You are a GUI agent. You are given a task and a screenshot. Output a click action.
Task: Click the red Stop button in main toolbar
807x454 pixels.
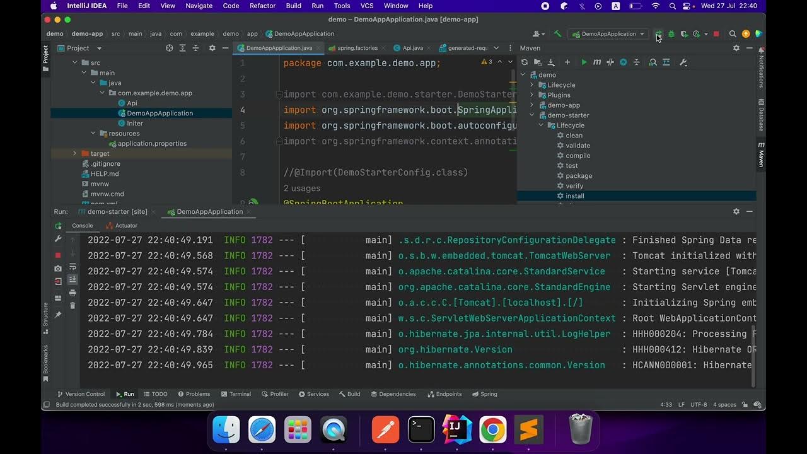tap(716, 34)
